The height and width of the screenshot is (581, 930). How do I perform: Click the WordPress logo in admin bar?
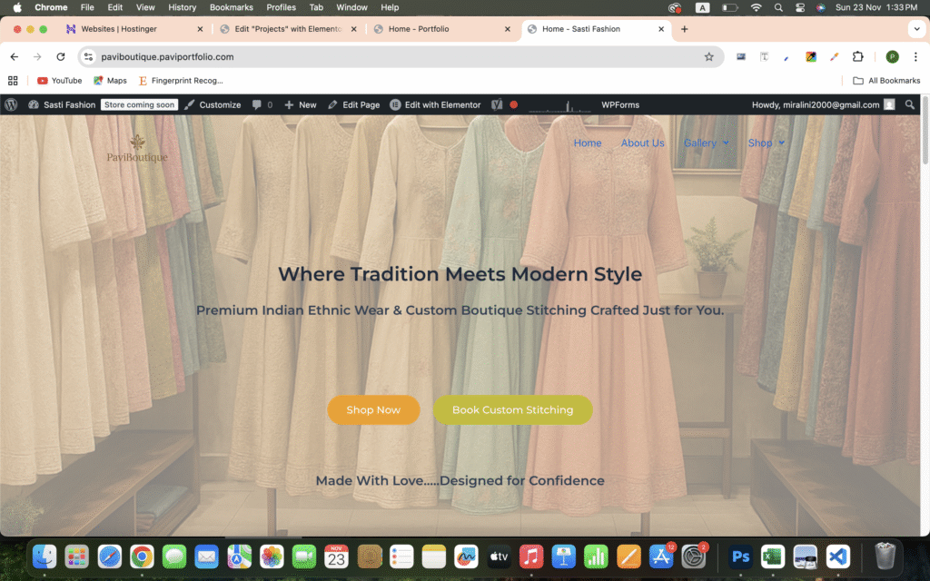tap(11, 104)
